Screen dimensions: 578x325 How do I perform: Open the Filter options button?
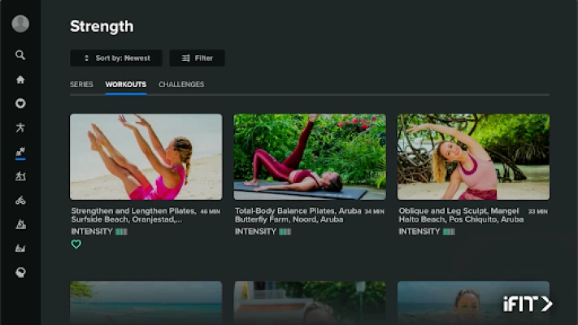[197, 58]
